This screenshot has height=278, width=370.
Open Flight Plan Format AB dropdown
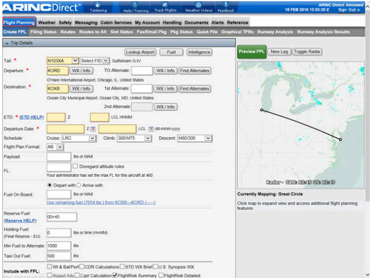click(x=55, y=147)
